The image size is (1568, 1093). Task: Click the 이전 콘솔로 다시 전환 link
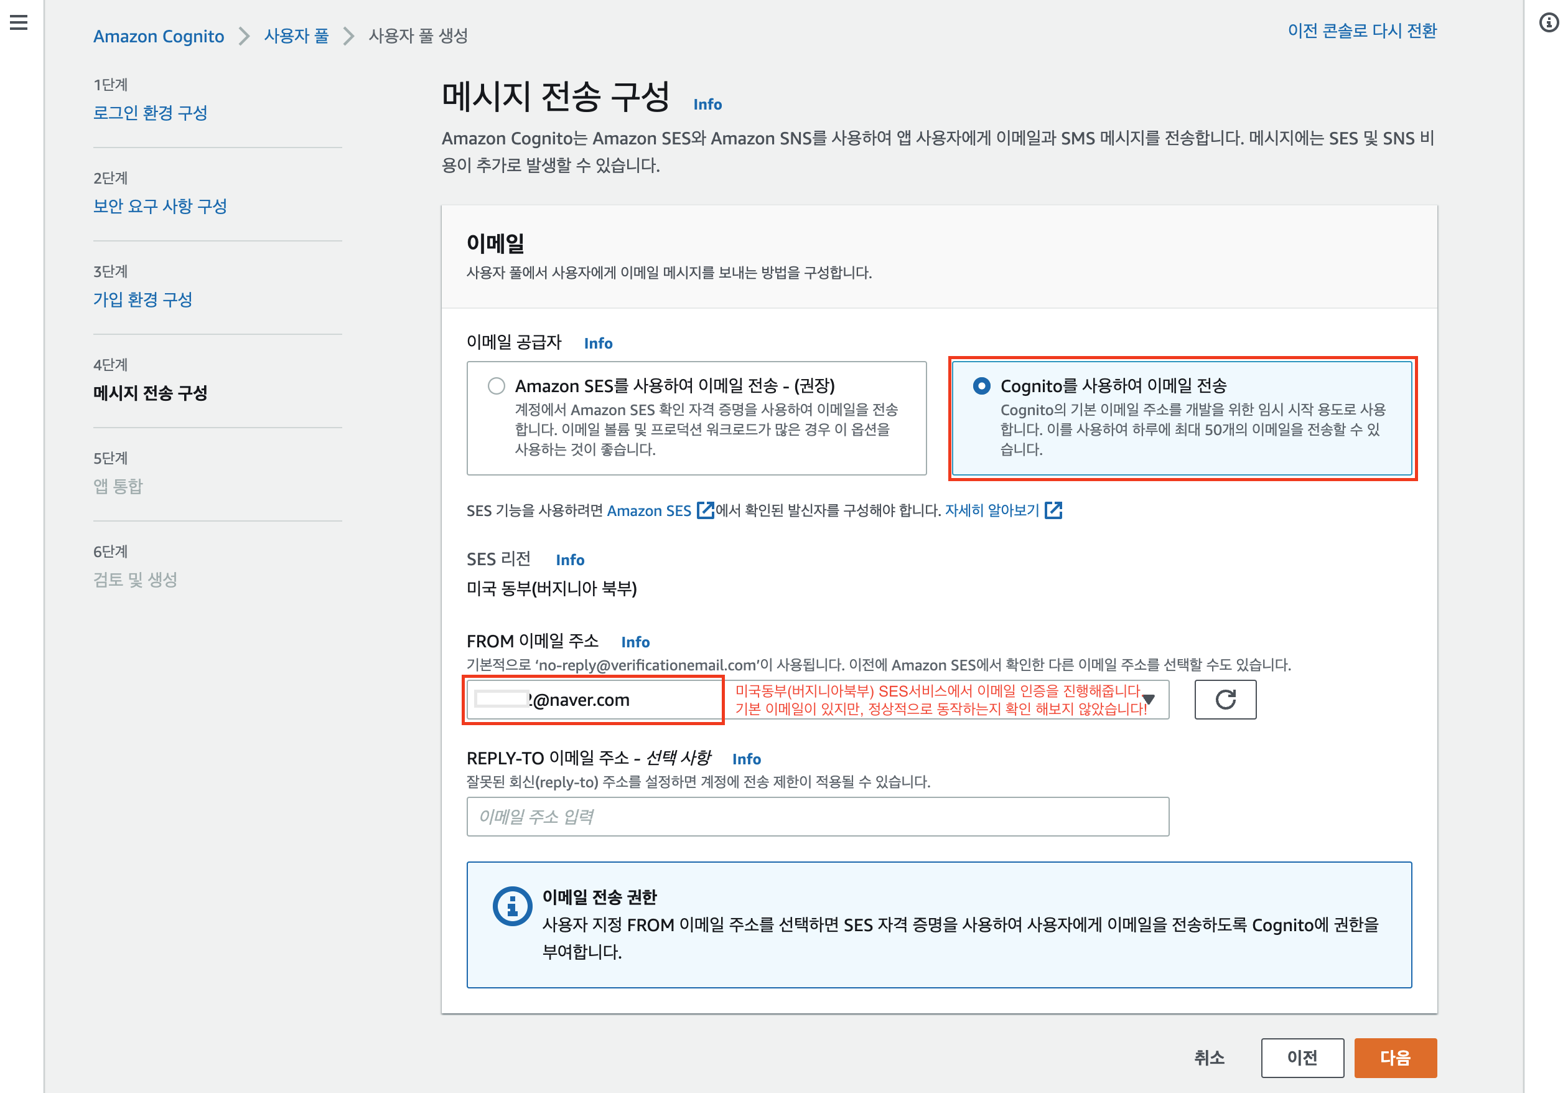[1362, 31]
